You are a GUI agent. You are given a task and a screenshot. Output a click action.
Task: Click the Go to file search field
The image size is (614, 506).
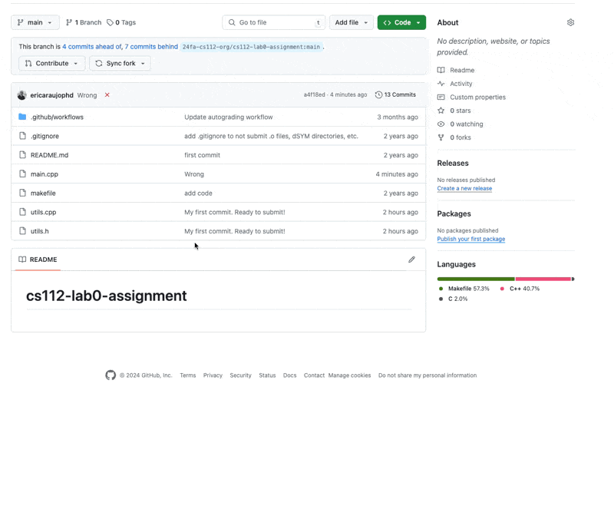(x=273, y=23)
